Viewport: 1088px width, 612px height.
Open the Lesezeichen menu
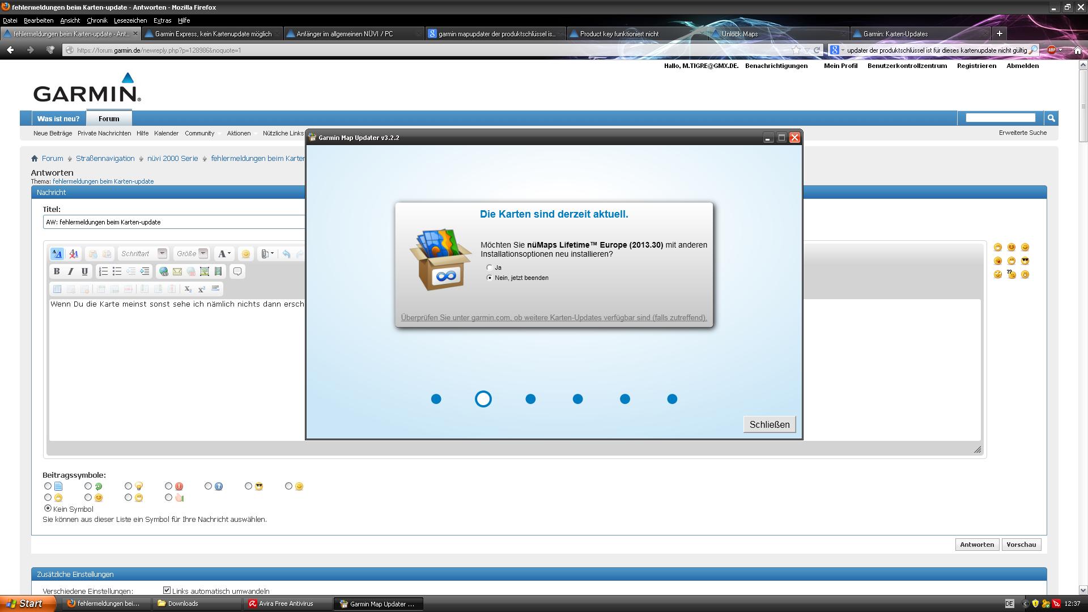130,20
